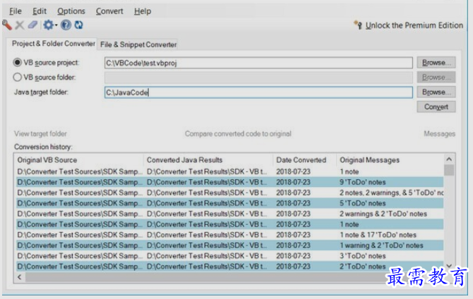Switch to File & Snippet Converter tab
Screen dimensions: 473x299
coord(138,44)
